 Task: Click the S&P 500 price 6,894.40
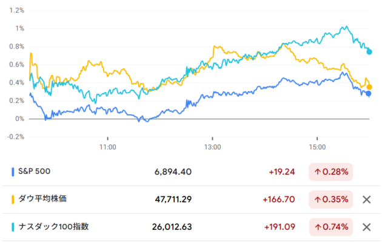(173, 172)
